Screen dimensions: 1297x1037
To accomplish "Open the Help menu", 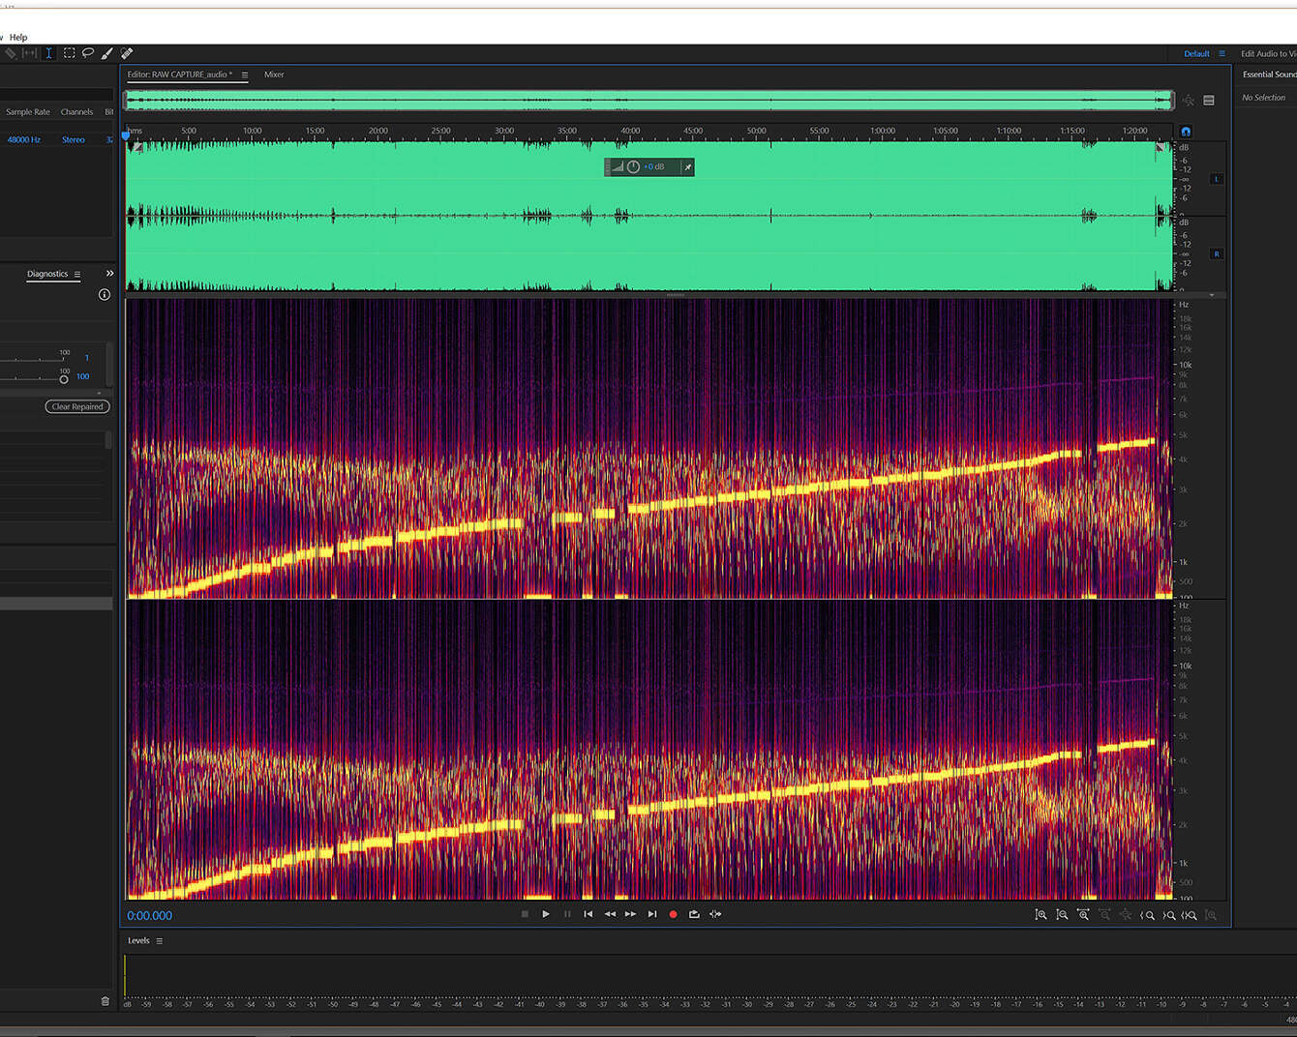I will (18, 37).
